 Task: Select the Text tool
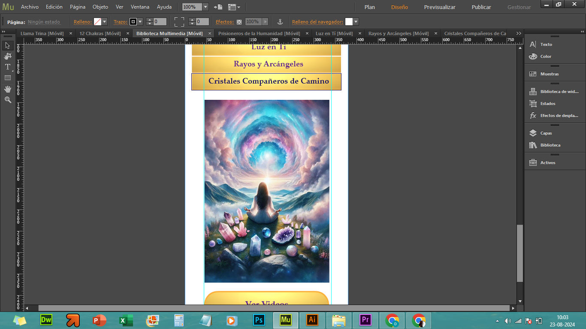coord(8,67)
